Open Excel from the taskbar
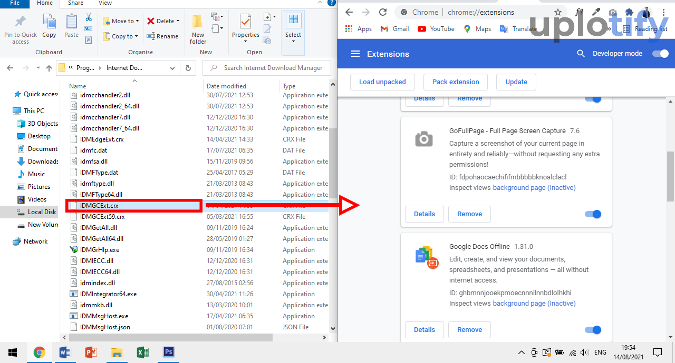The width and height of the screenshot is (675, 363). (143, 352)
